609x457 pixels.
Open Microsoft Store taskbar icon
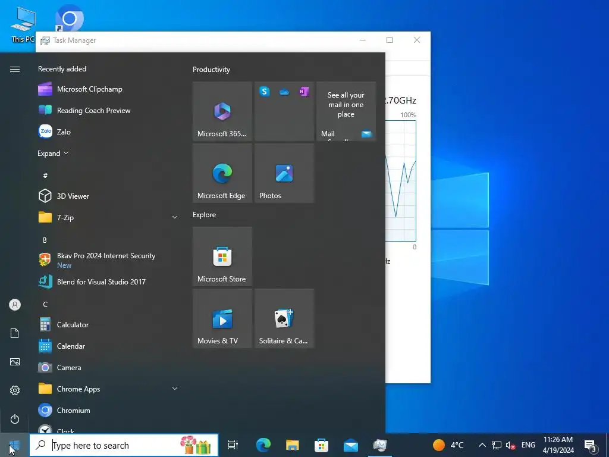coord(321,445)
